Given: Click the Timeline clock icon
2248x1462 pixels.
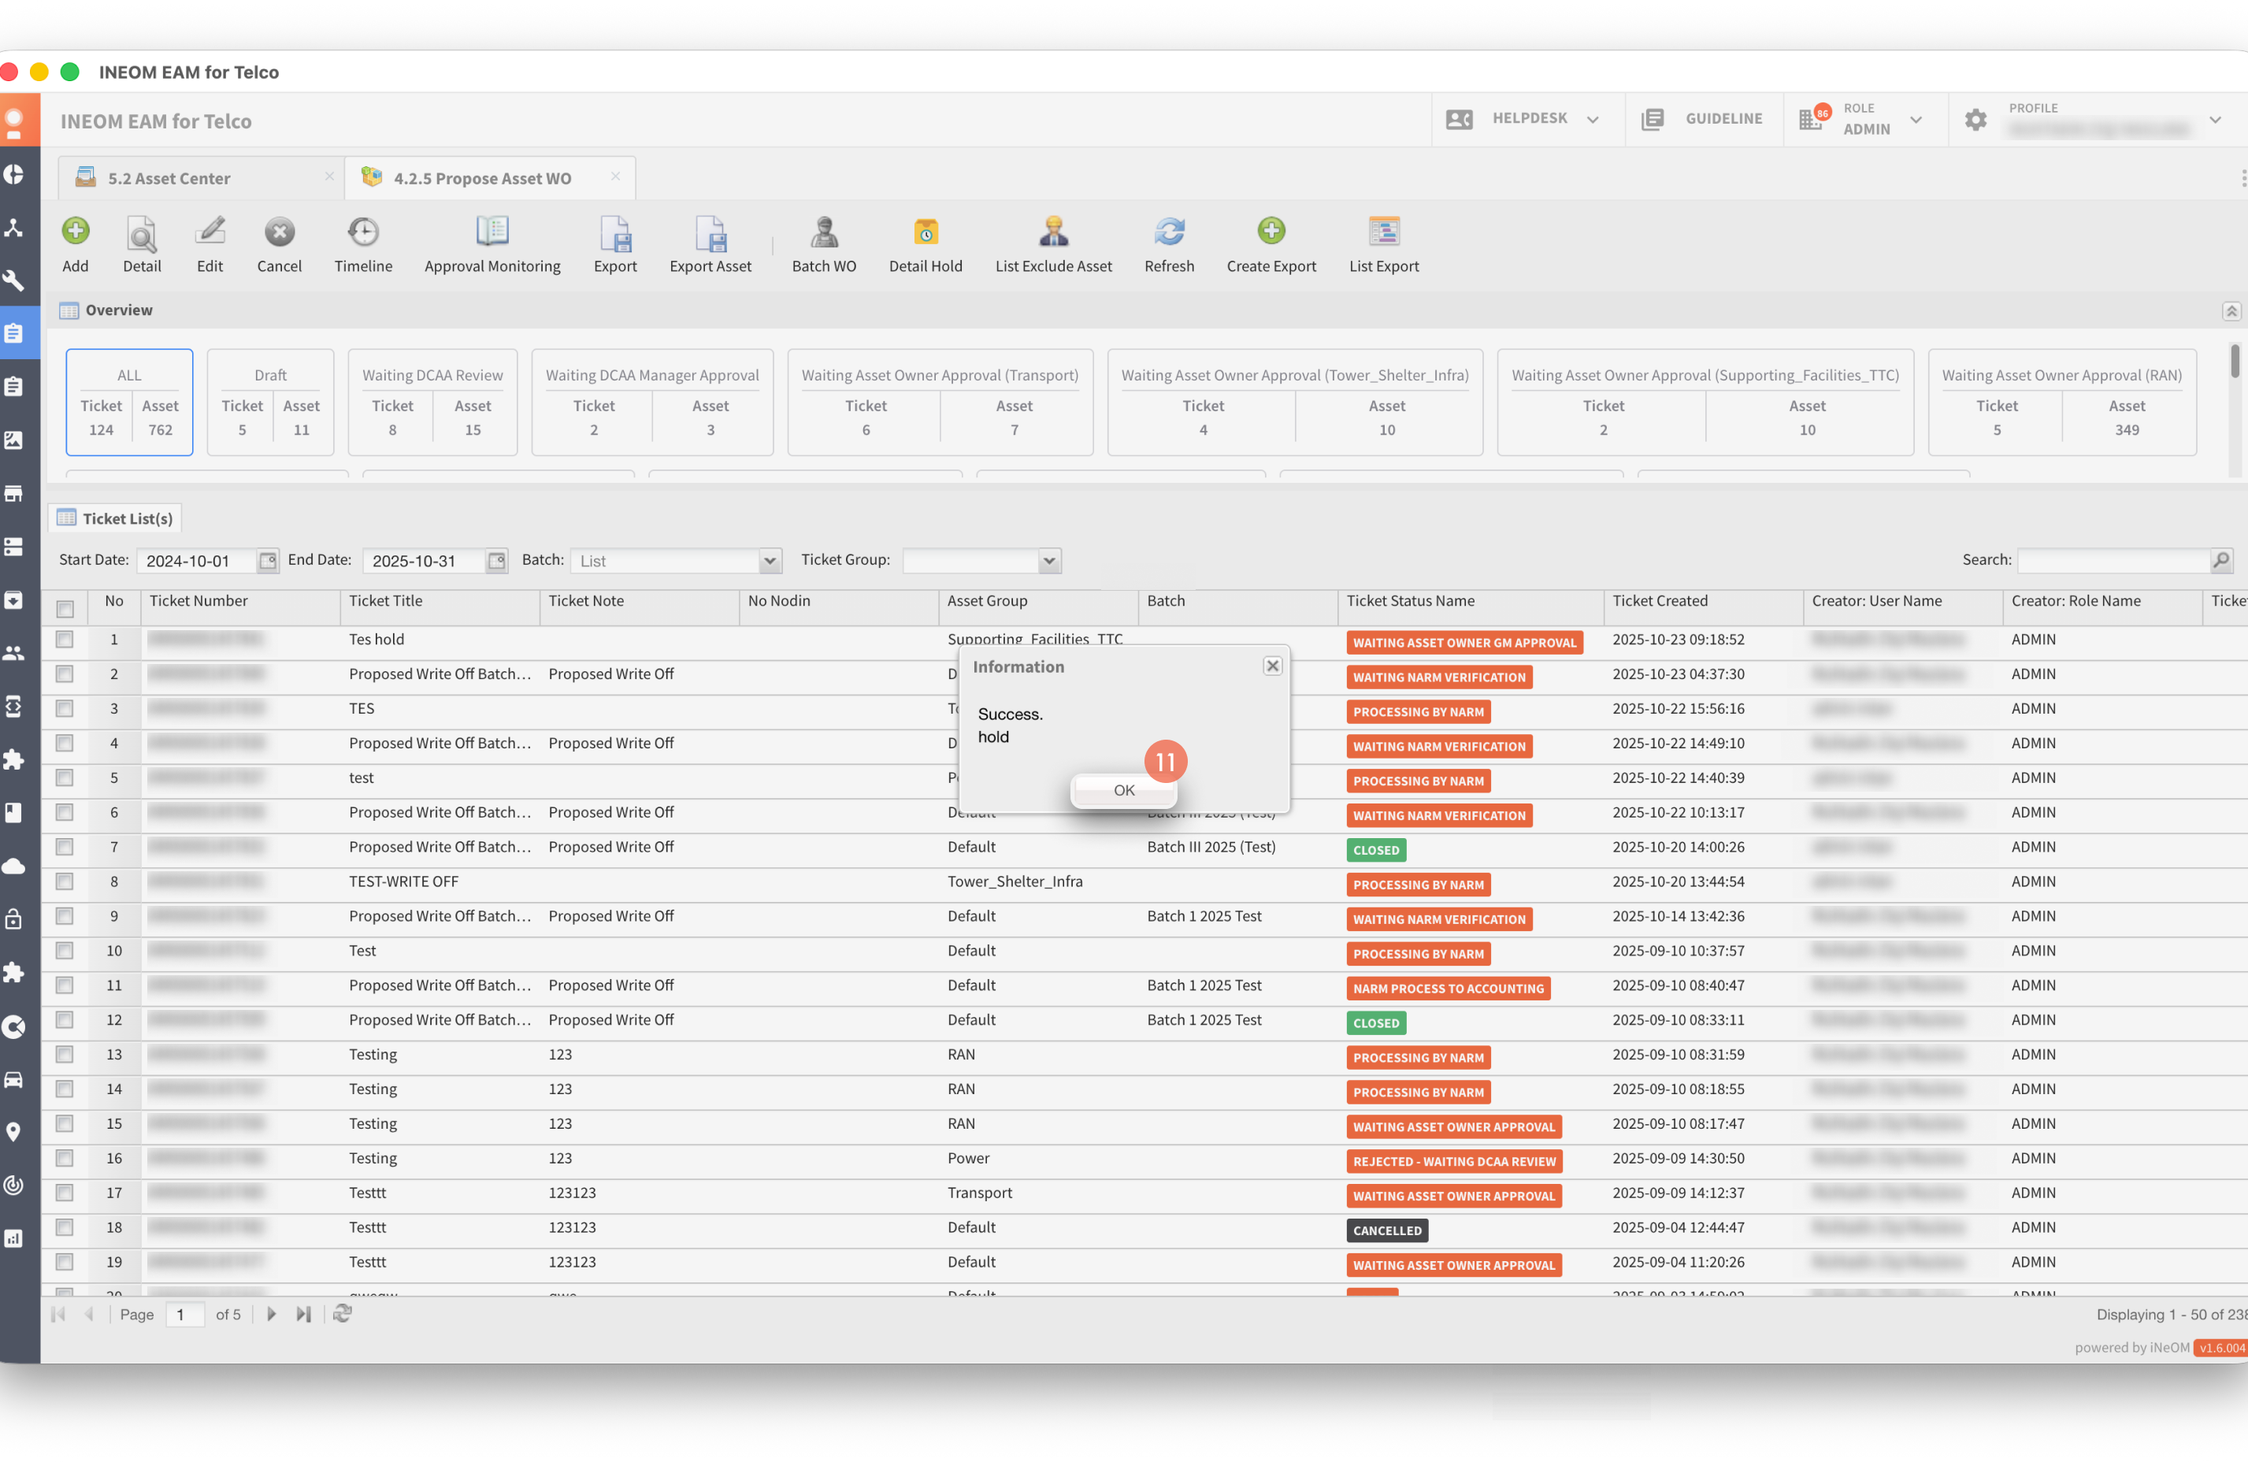Looking at the screenshot, I should pyautogui.click(x=362, y=232).
